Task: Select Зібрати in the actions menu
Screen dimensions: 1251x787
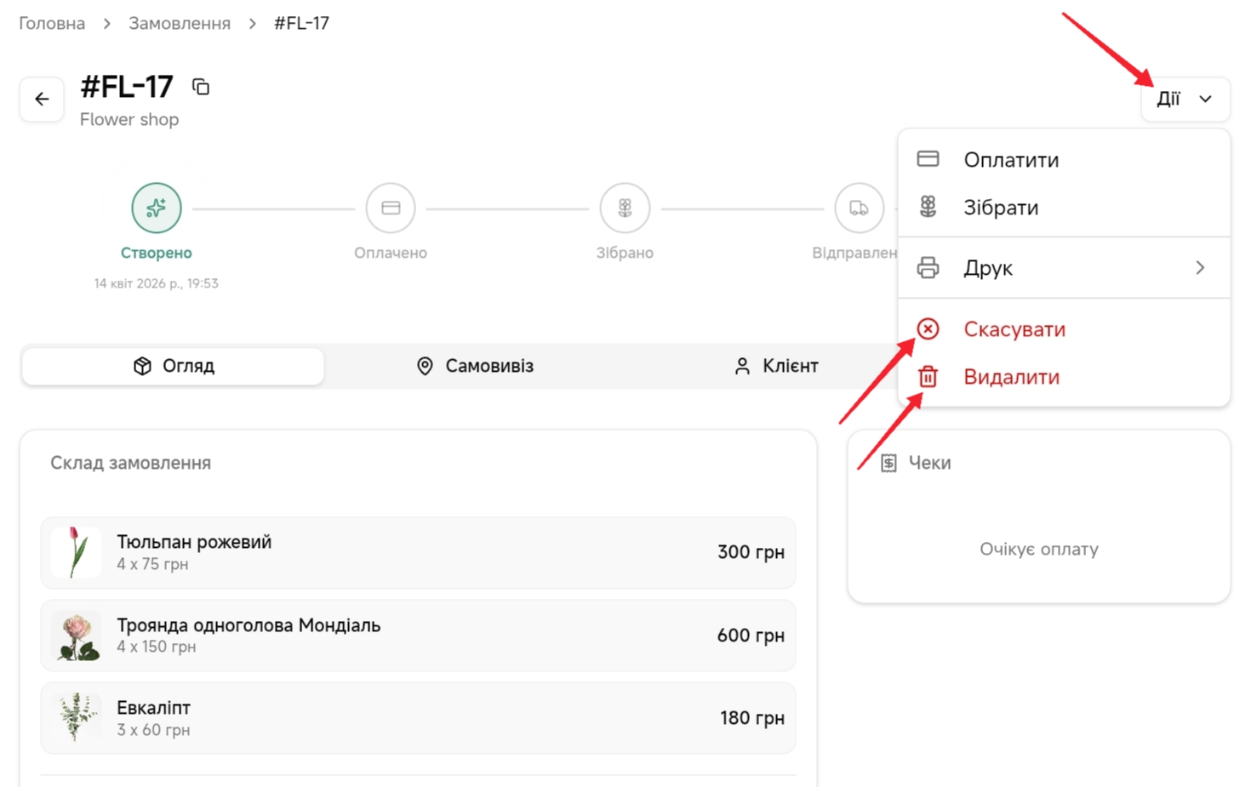Action: coord(1001,208)
